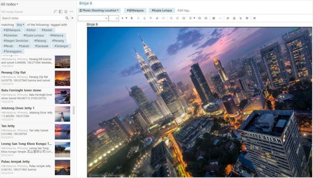Open the more options ellipsis menu
Image resolution: width=313 pixels, height=178 pixels.
(71, 12)
